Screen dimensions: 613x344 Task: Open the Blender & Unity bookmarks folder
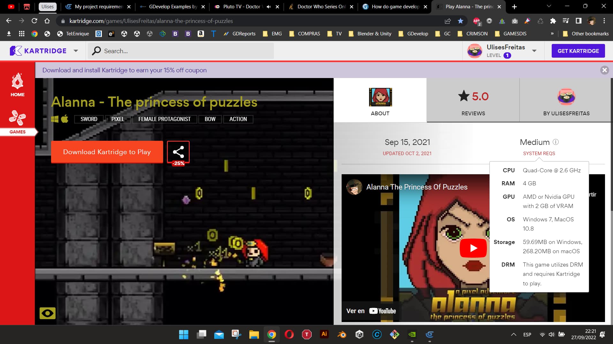pos(370,34)
